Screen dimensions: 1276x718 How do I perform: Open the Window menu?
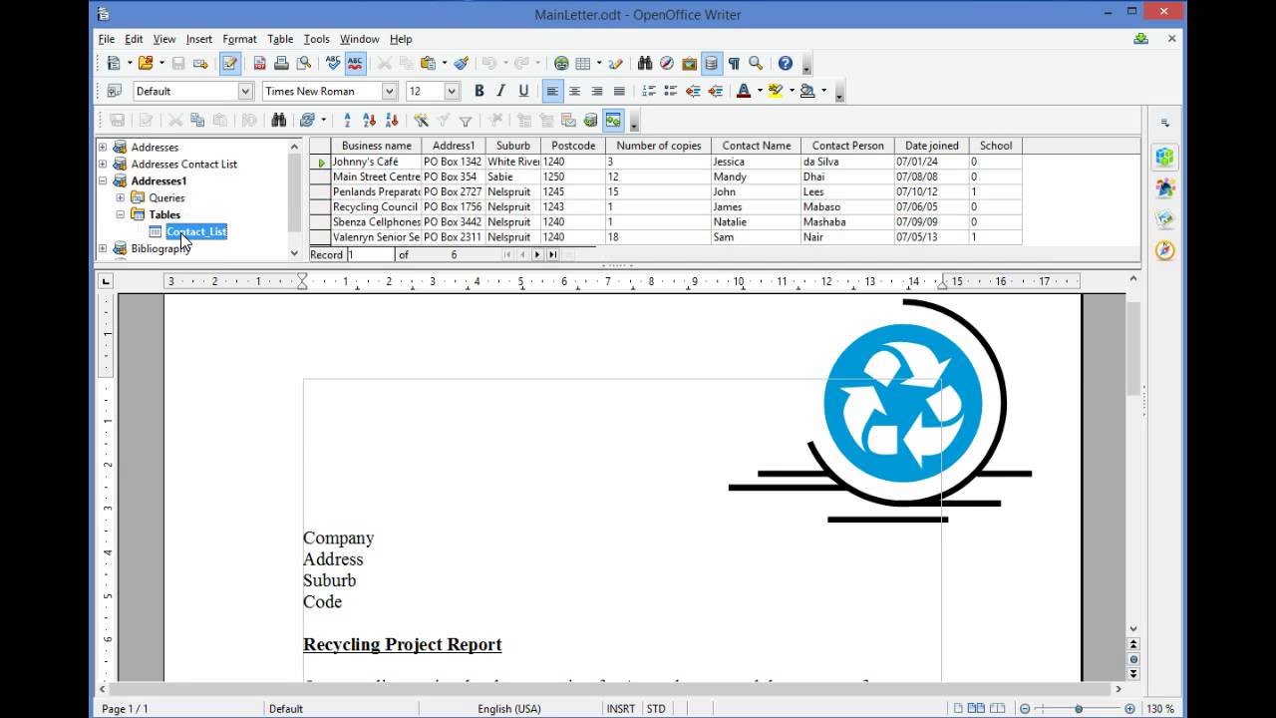click(x=359, y=39)
